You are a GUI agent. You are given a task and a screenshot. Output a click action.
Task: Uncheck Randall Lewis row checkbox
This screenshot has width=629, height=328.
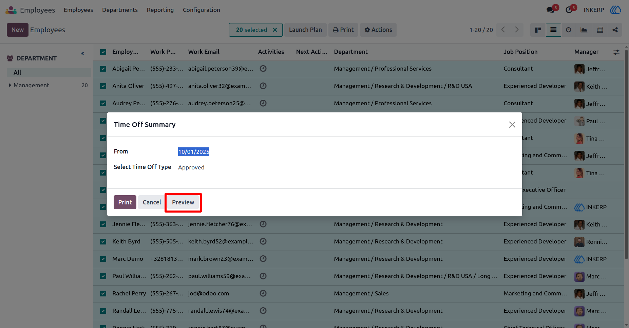[x=103, y=311]
